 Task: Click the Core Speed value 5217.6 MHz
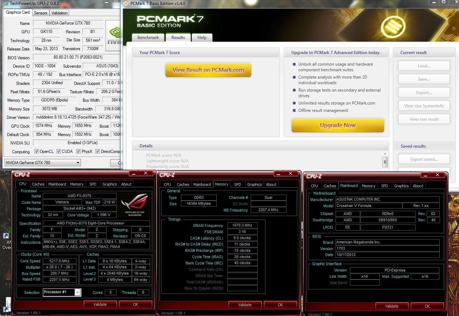pyautogui.click(x=60, y=261)
